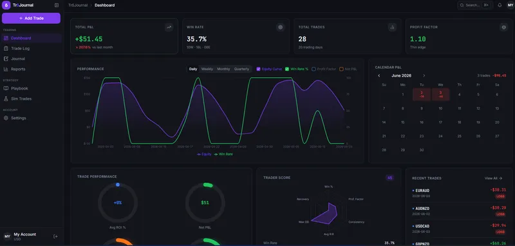
Task: Click the June 2 calendar day
Action: pyautogui.click(x=422, y=95)
